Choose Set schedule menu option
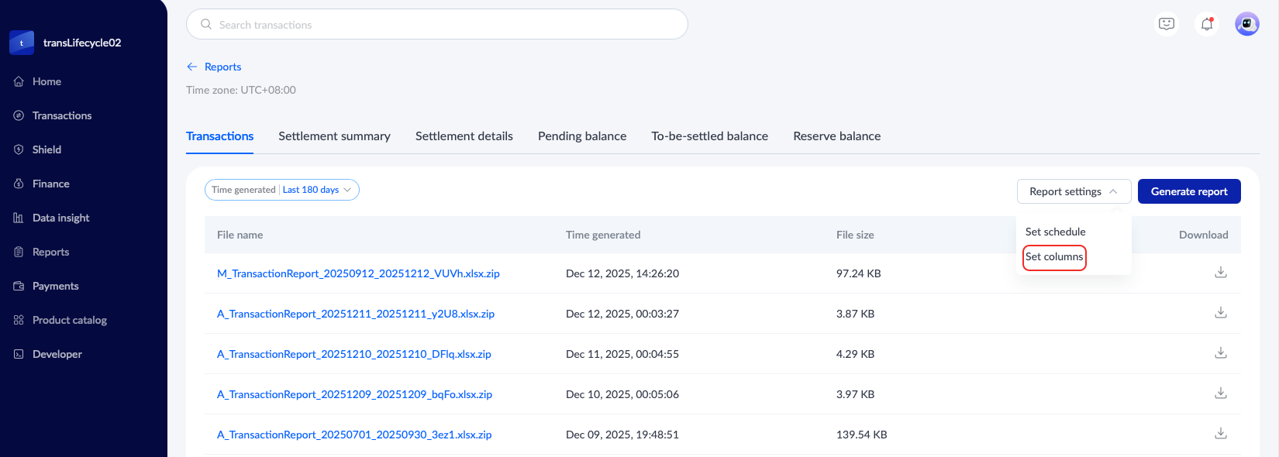 coord(1055,232)
